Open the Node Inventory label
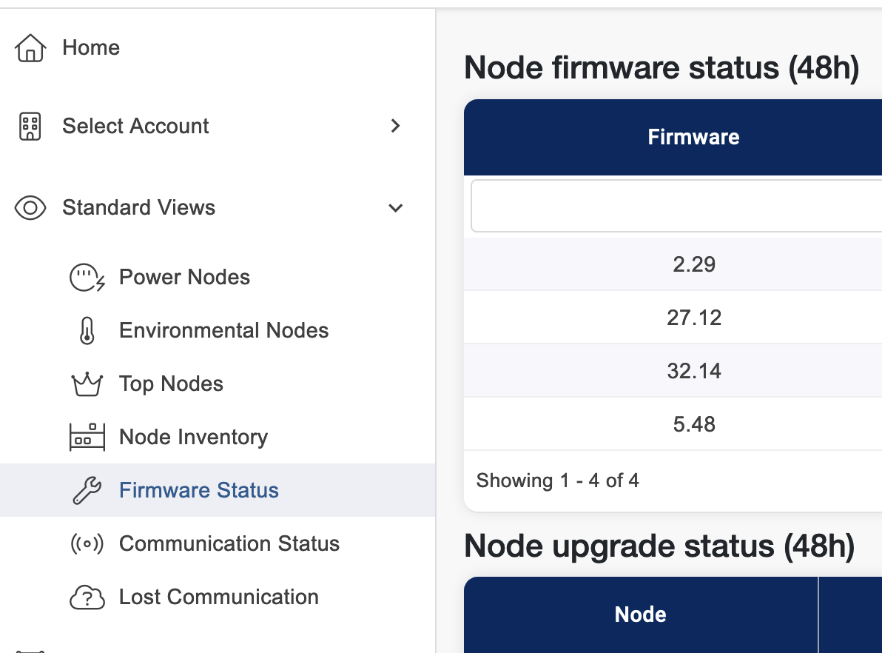This screenshot has height=653, width=882. point(193,438)
